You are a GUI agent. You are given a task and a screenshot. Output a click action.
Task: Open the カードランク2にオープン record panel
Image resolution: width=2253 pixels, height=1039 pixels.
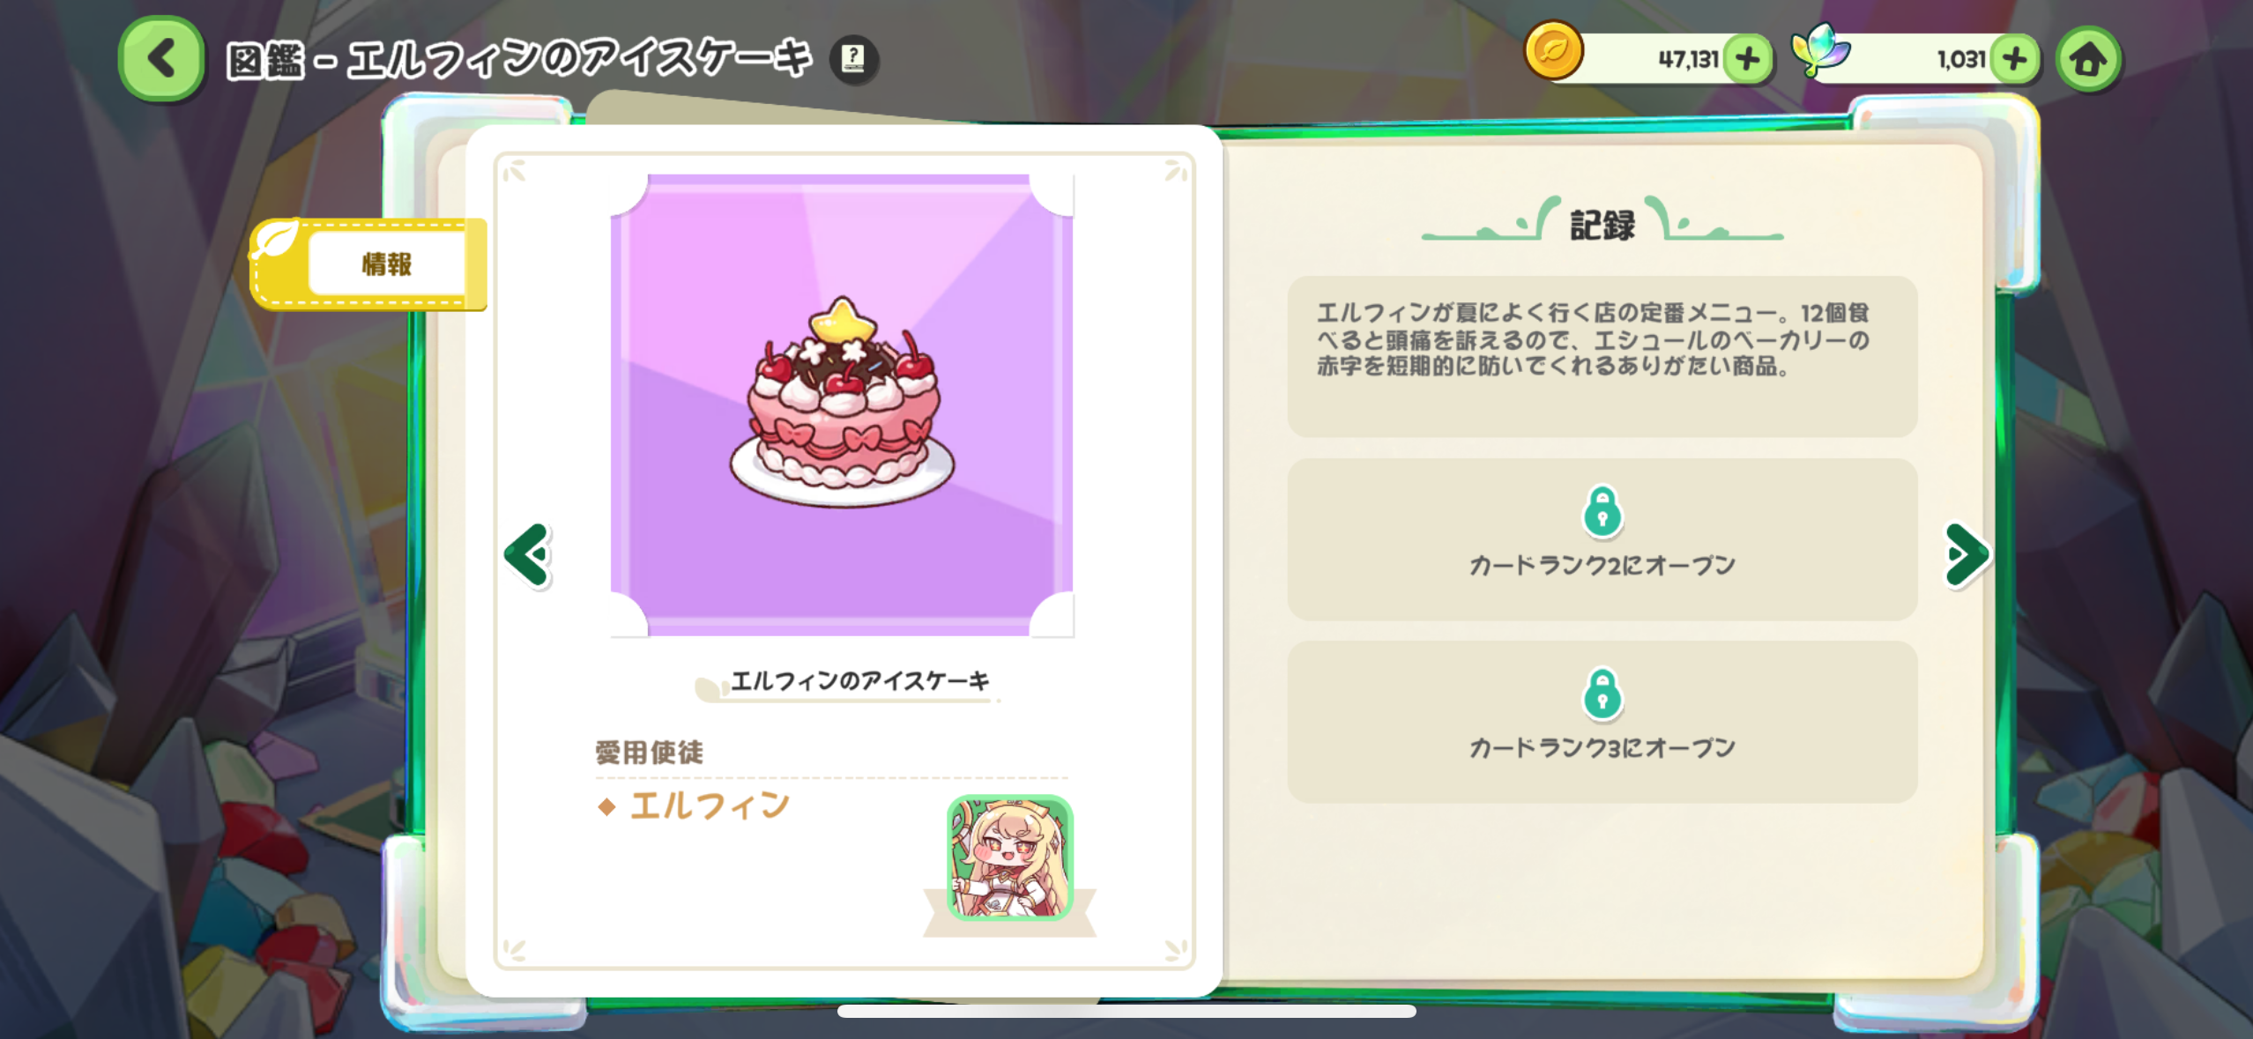[1602, 539]
